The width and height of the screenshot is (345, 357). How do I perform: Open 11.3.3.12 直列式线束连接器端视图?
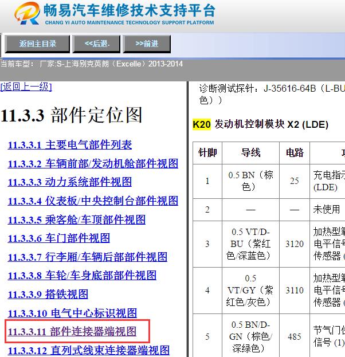tap(89, 350)
